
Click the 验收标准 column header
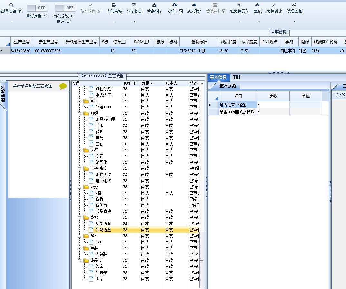click(x=199, y=42)
